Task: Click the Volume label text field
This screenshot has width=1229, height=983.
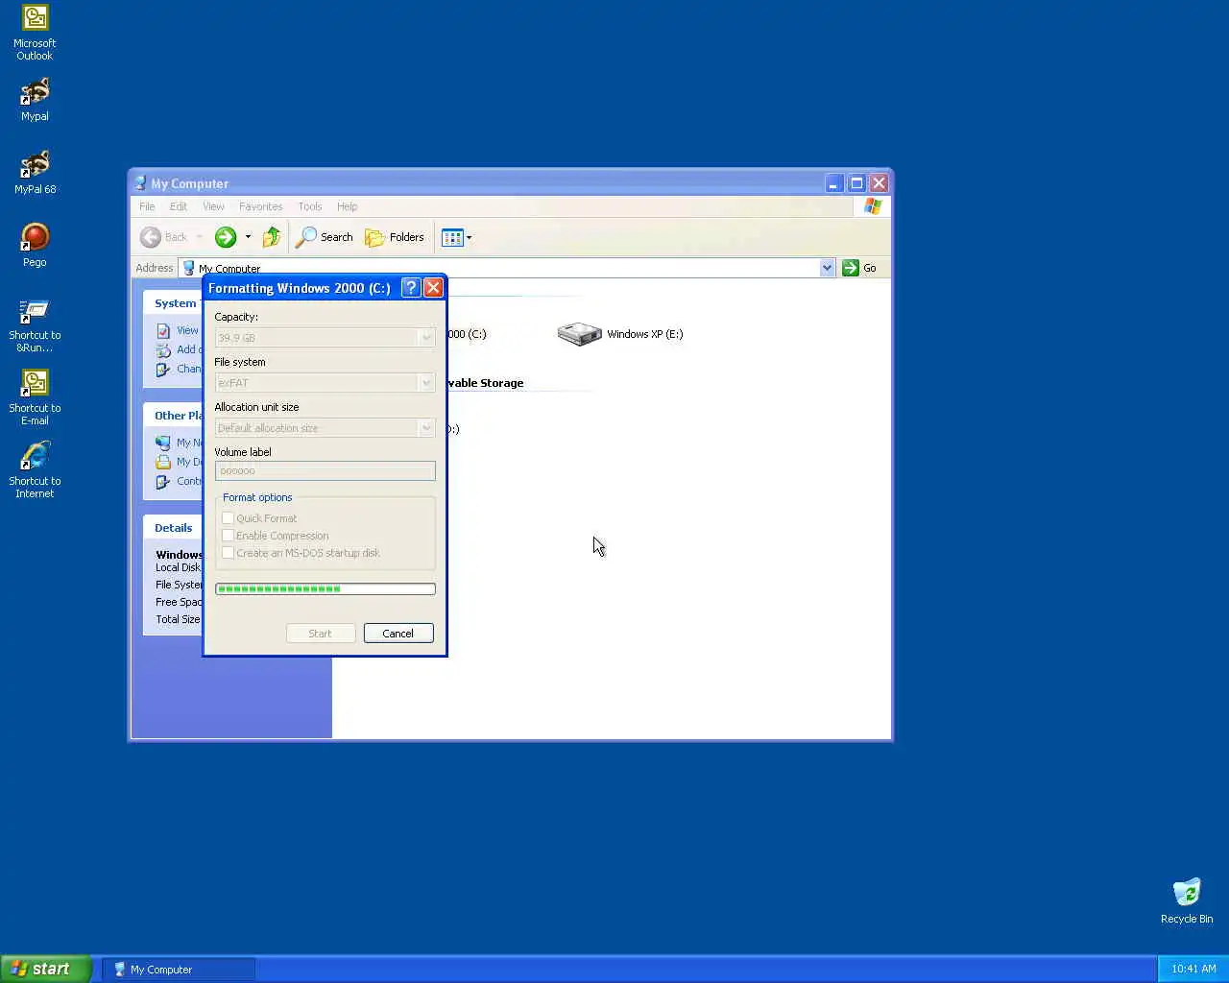Action: tap(325, 470)
